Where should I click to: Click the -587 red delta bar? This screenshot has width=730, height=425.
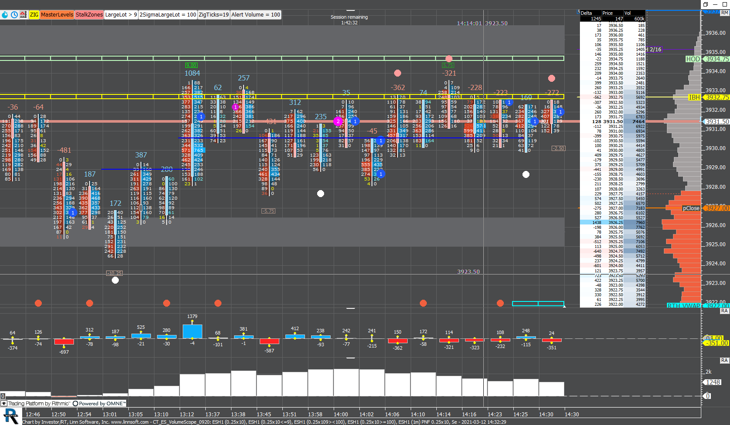(269, 341)
